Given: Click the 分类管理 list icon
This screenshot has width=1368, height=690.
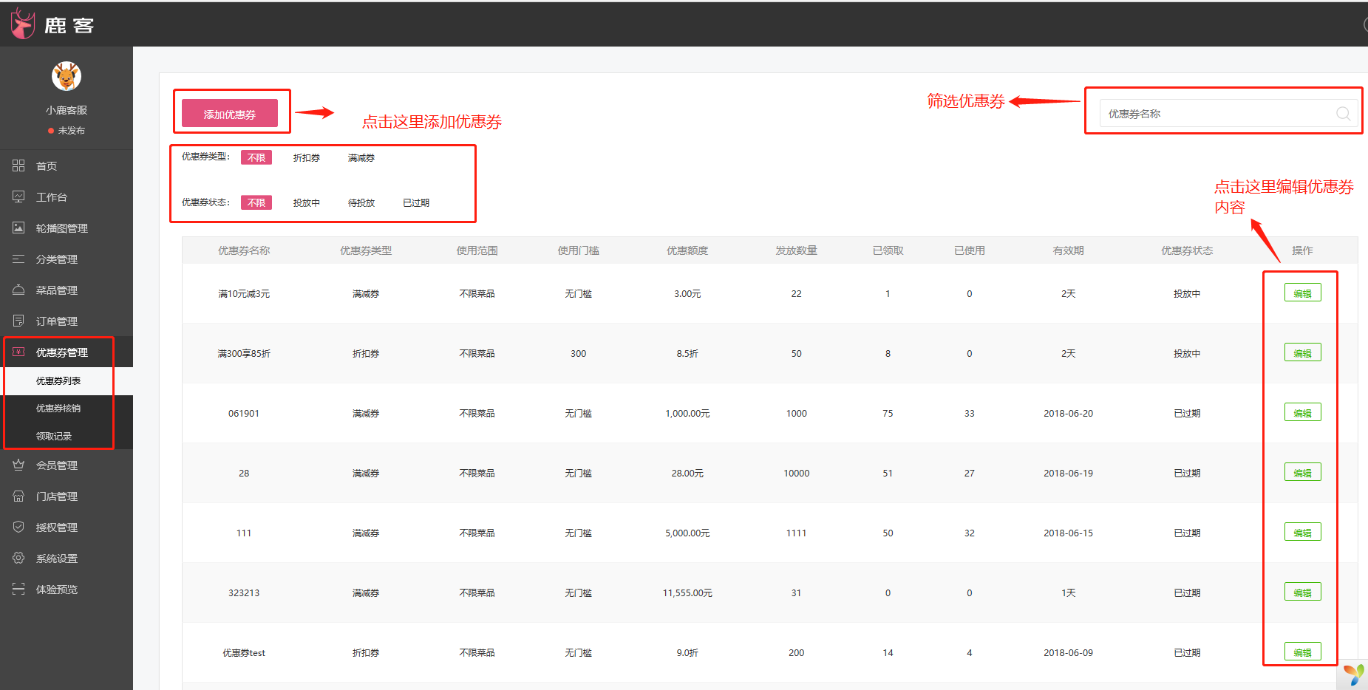Looking at the screenshot, I should pyautogui.click(x=18, y=259).
